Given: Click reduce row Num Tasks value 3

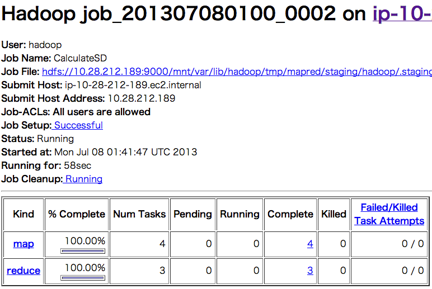Looking at the screenshot, I should 162,271.
